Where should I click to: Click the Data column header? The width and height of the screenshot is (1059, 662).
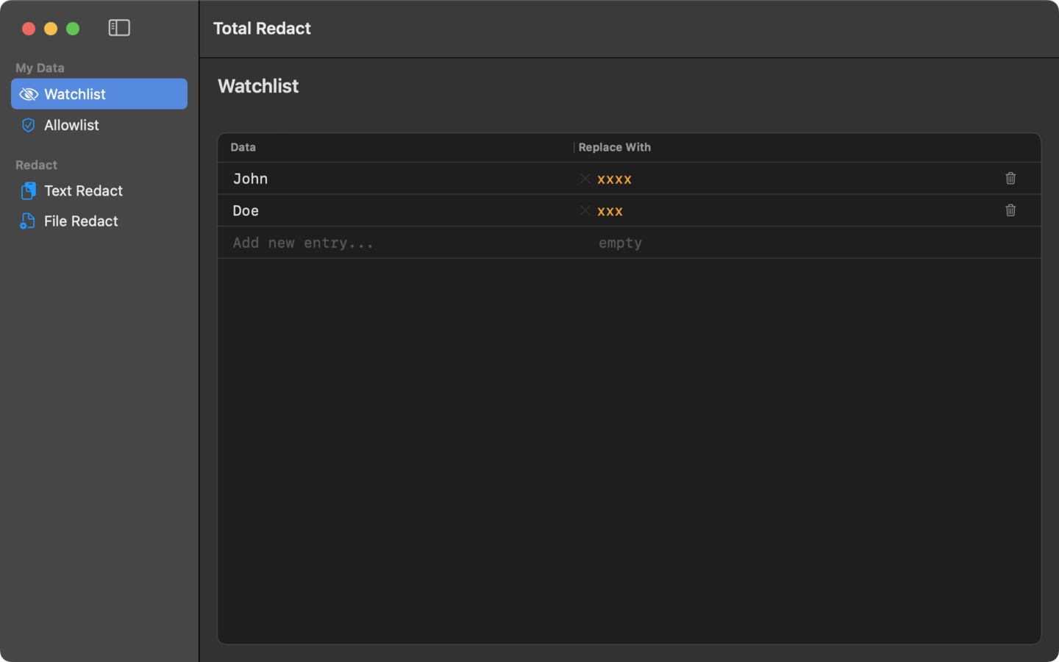(x=243, y=147)
